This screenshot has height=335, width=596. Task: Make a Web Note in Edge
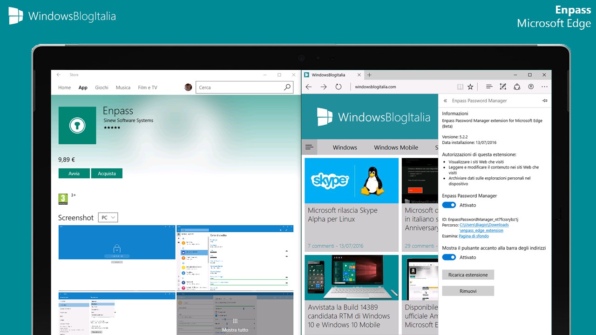coord(503,87)
